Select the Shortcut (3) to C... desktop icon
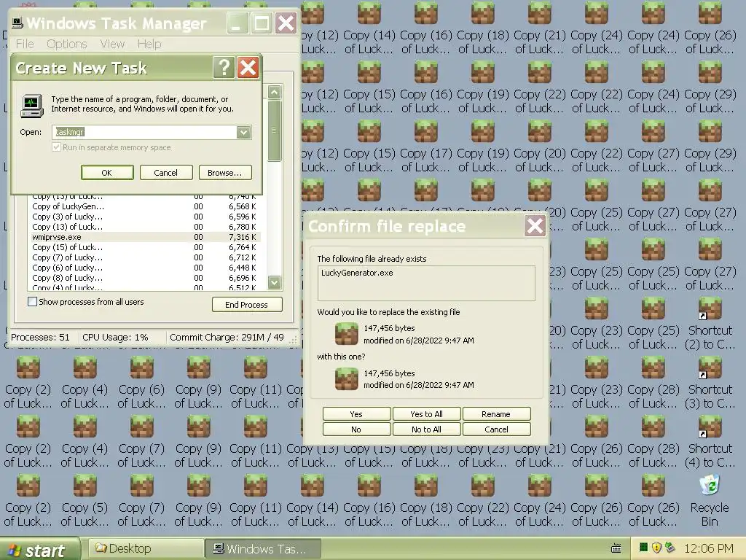Viewport: 746px width, 560px height. pos(710,383)
